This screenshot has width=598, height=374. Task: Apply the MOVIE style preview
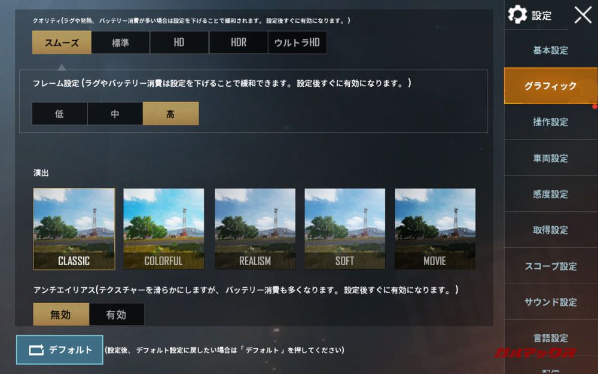click(x=435, y=229)
